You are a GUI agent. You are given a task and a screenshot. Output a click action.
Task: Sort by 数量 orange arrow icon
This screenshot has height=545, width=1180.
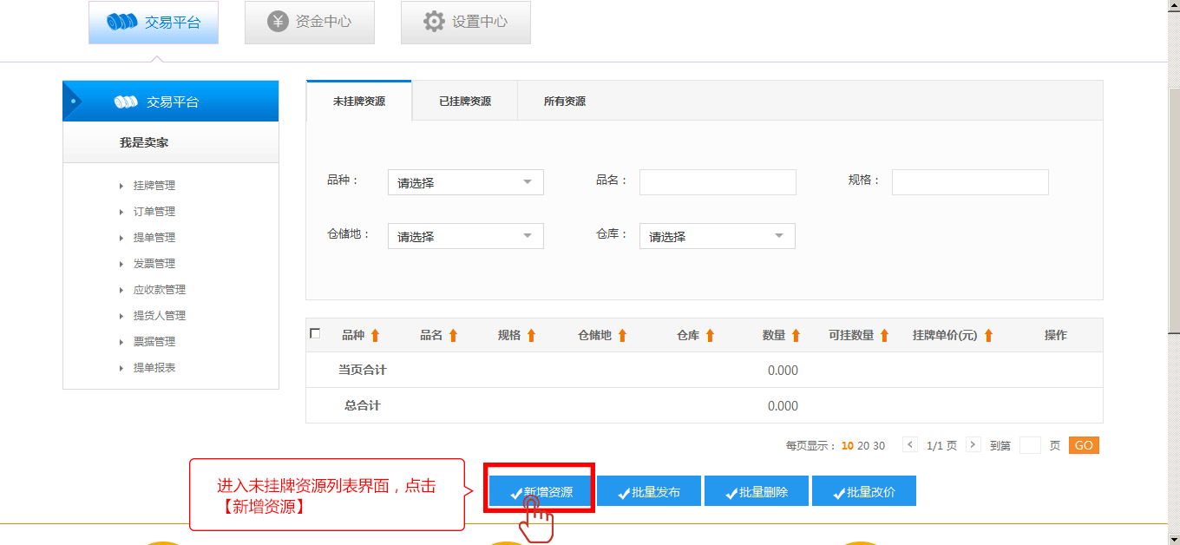(796, 336)
